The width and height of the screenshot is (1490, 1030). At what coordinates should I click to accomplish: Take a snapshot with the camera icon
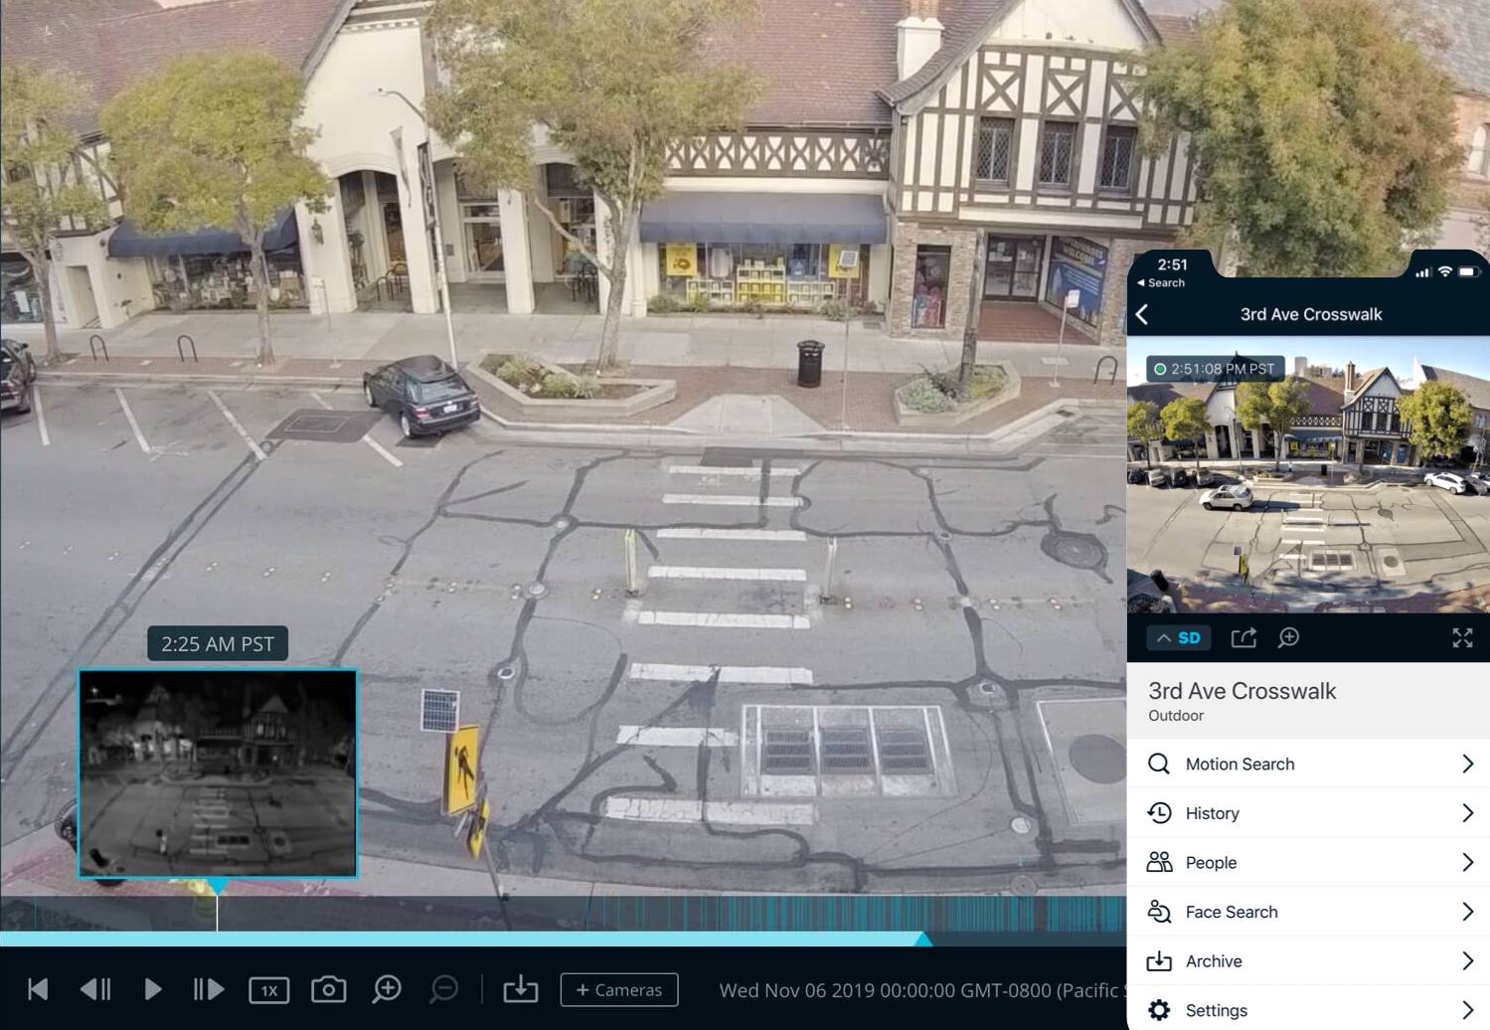[328, 989]
